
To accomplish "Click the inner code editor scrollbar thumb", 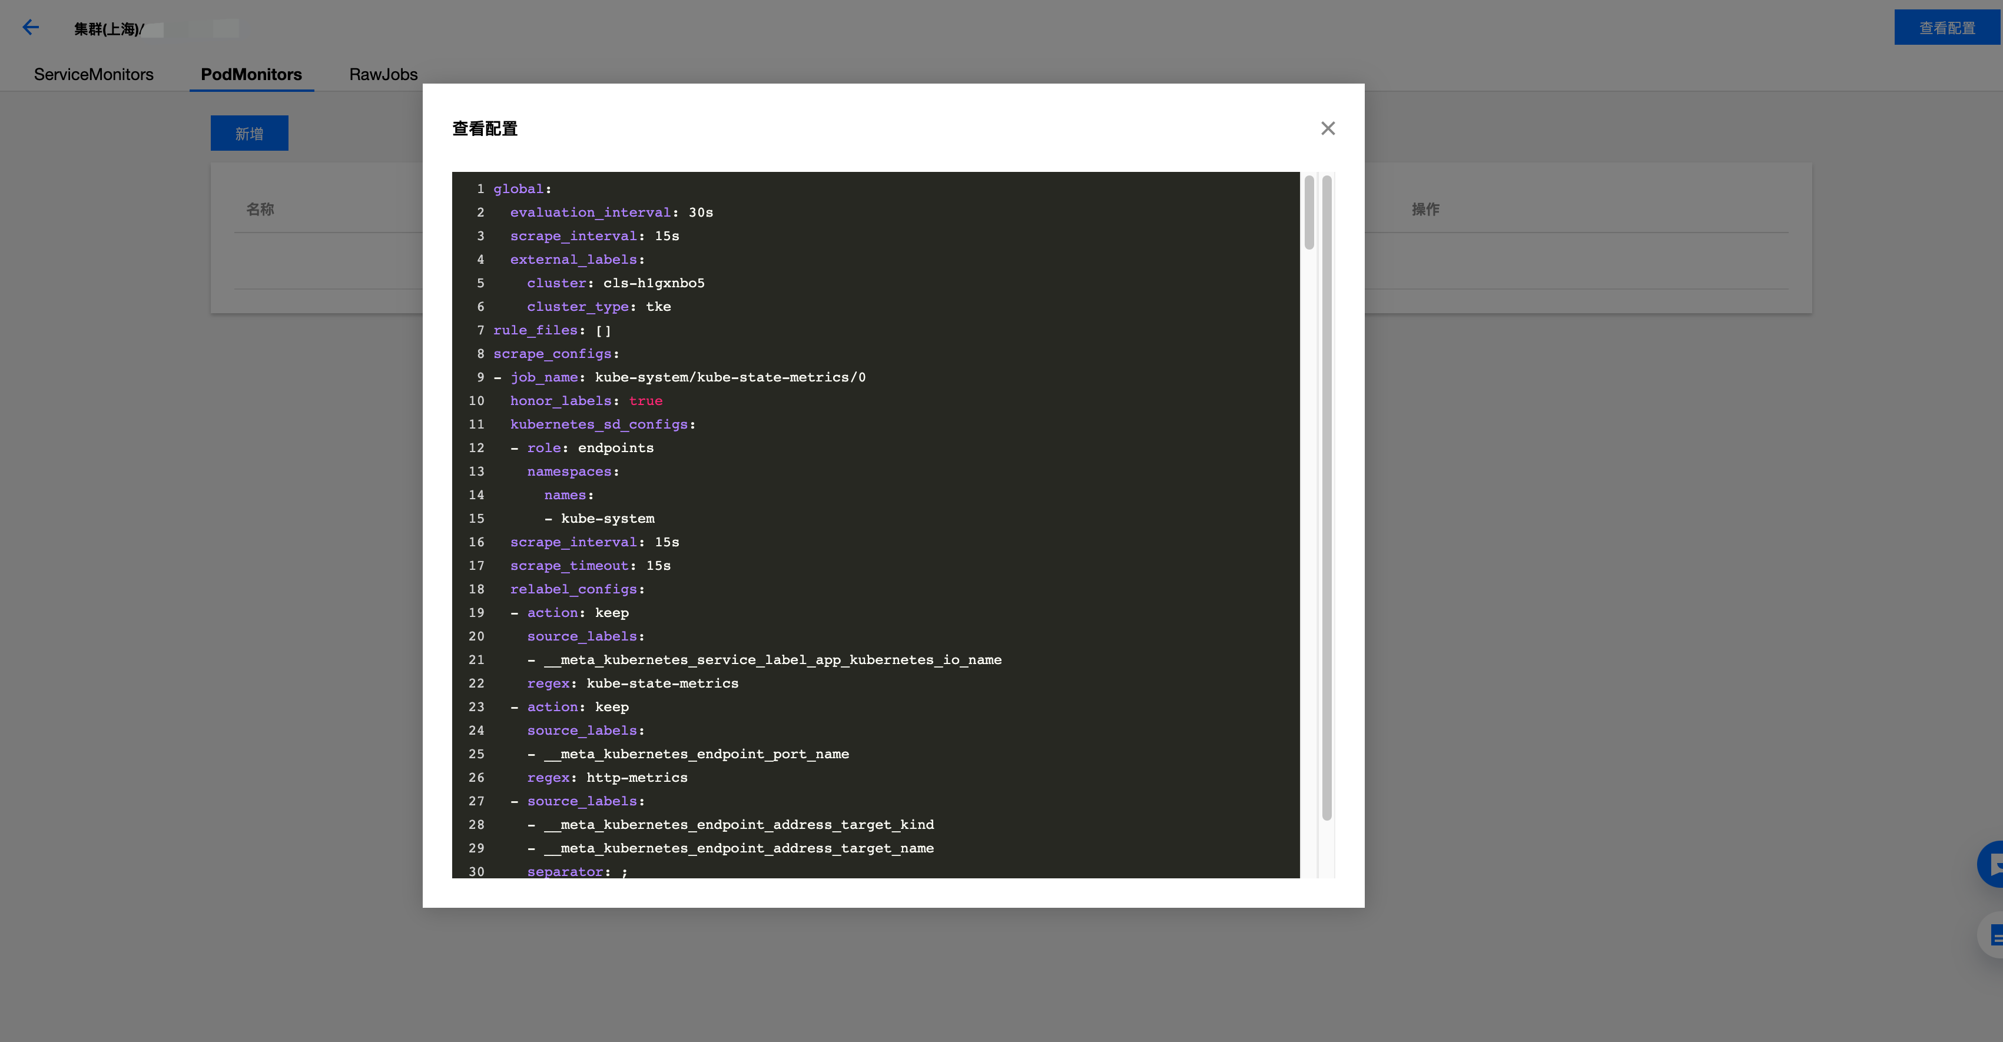I will pyautogui.click(x=1309, y=213).
